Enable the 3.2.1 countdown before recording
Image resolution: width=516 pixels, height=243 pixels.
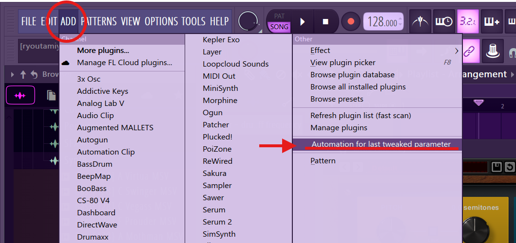tap(467, 21)
